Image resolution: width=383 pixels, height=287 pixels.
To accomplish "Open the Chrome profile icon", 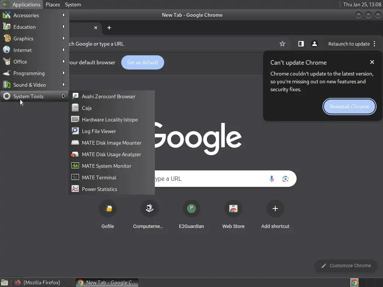I will [314, 44].
